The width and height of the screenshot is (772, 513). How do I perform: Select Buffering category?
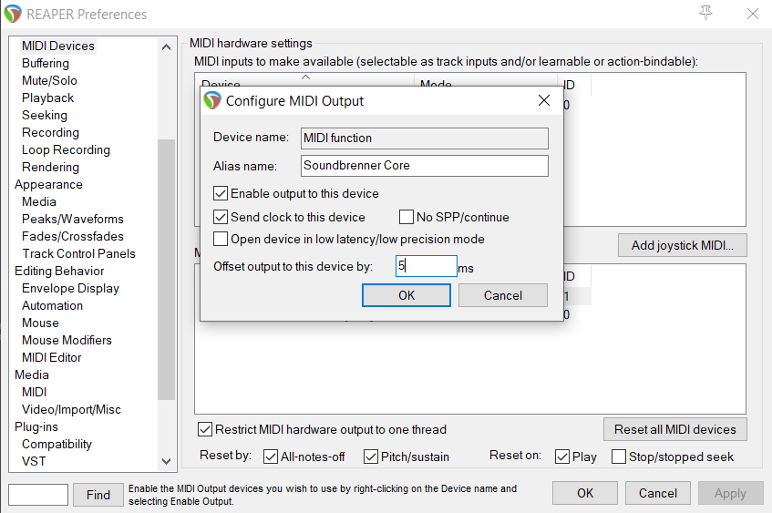pos(46,64)
